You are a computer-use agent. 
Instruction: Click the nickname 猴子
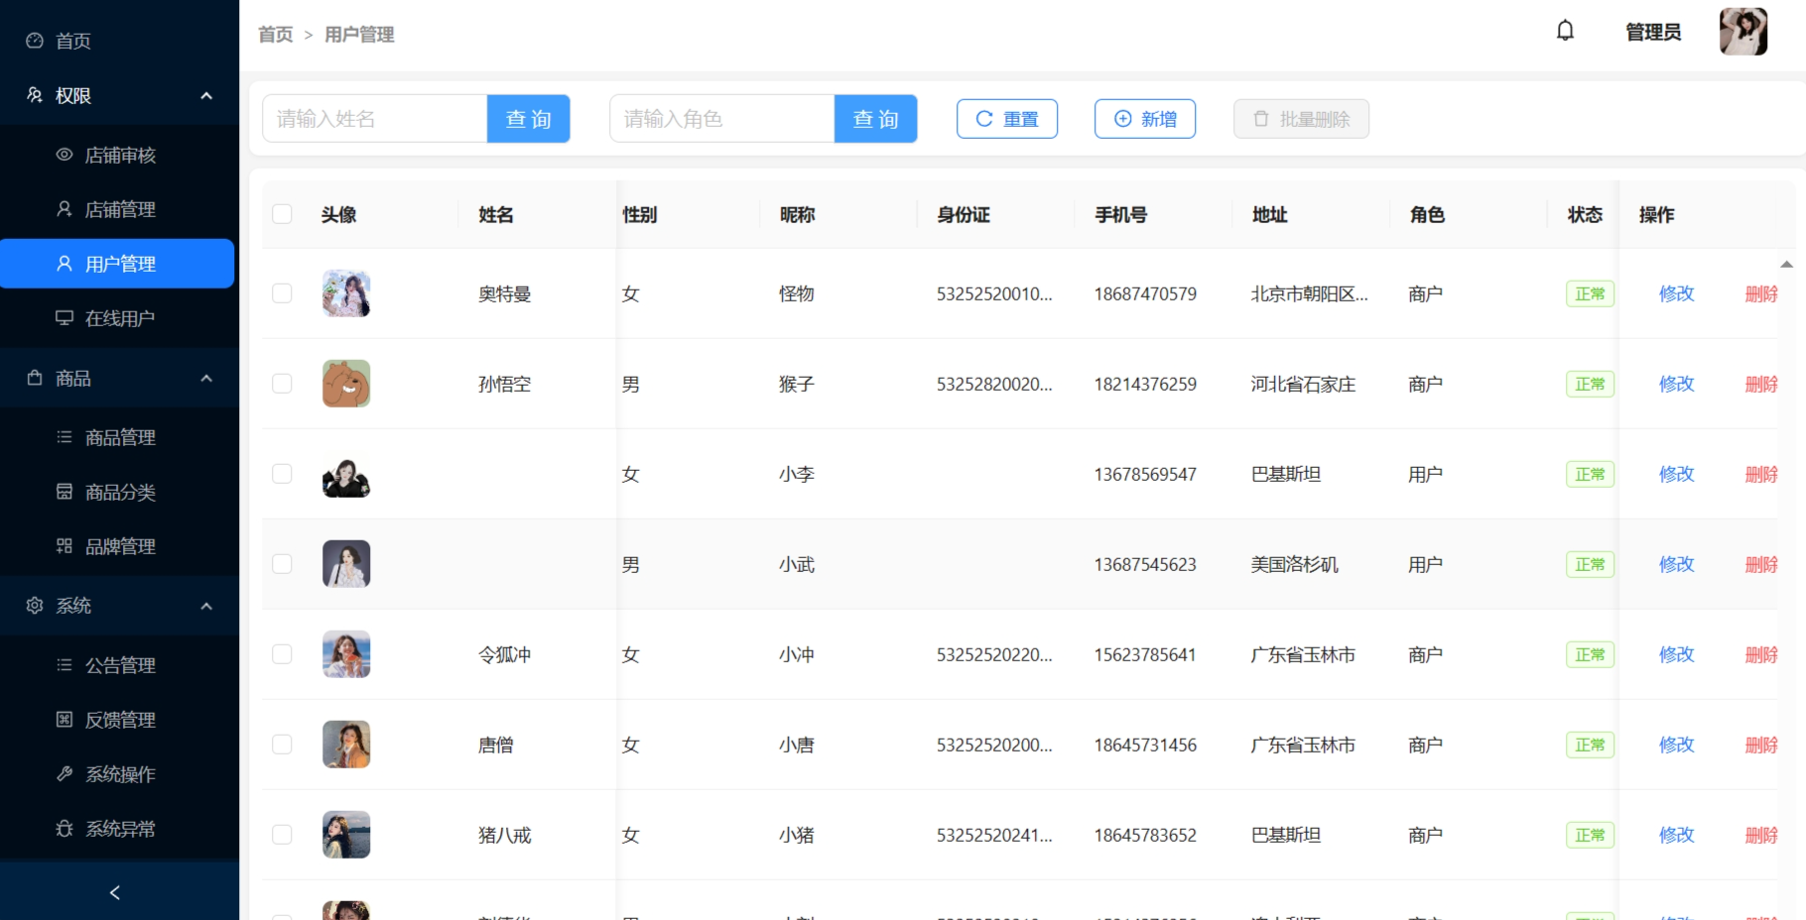(x=796, y=384)
